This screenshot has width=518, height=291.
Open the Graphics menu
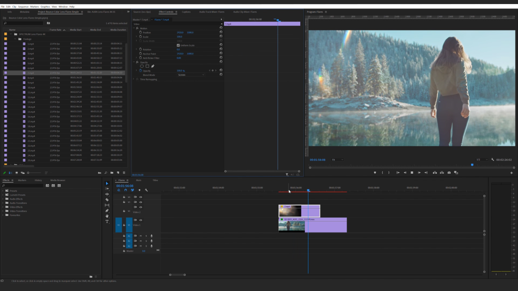click(x=45, y=6)
